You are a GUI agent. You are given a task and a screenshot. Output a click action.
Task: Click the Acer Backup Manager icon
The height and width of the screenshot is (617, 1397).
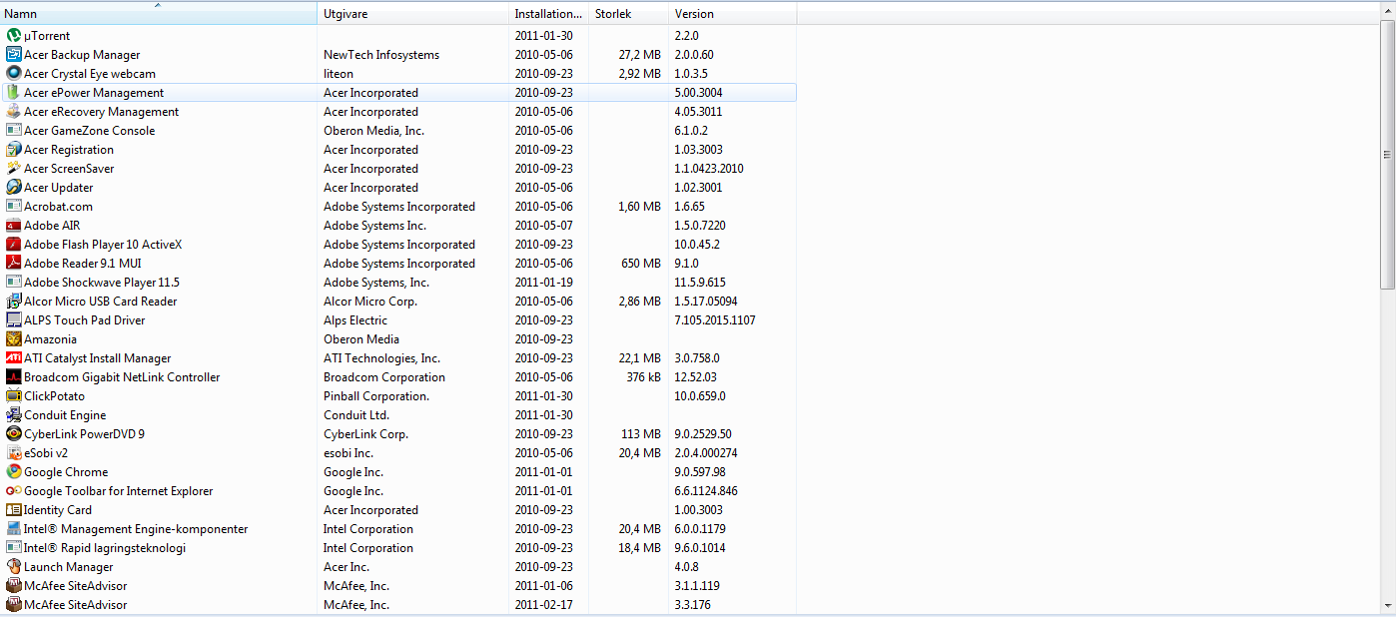click(14, 55)
